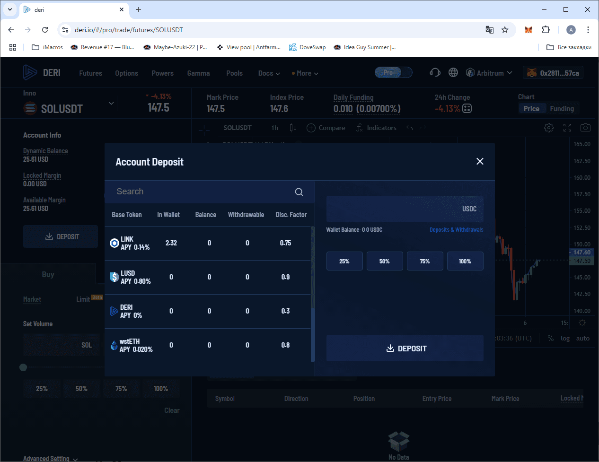Toggle chart fullscreen icon
The width and height of the screenshot is (599, 462).
pos(567,128)
